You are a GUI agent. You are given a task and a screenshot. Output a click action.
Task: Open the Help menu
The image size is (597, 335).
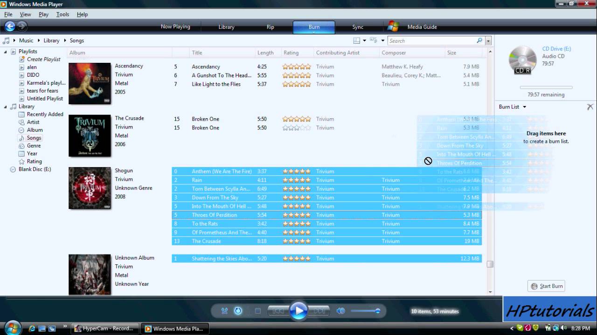point(82,14)
